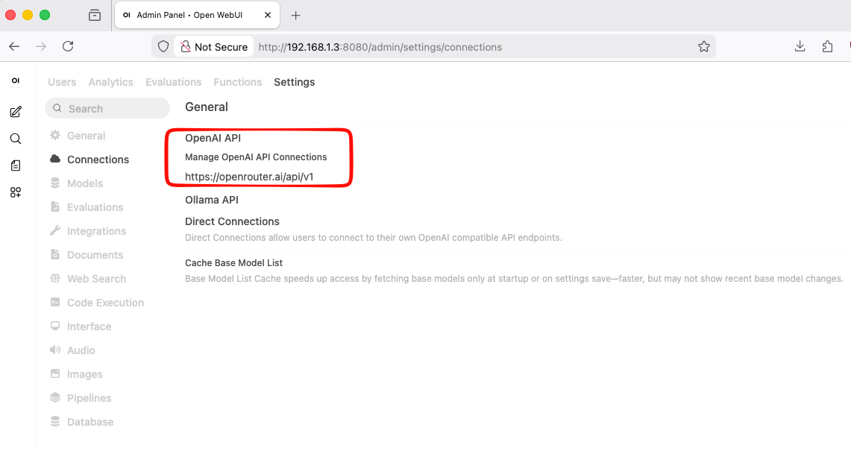Viewport: 851px width, 451px height.
Task: Click the browser address bar URL
Action: (x=380, y=47)
